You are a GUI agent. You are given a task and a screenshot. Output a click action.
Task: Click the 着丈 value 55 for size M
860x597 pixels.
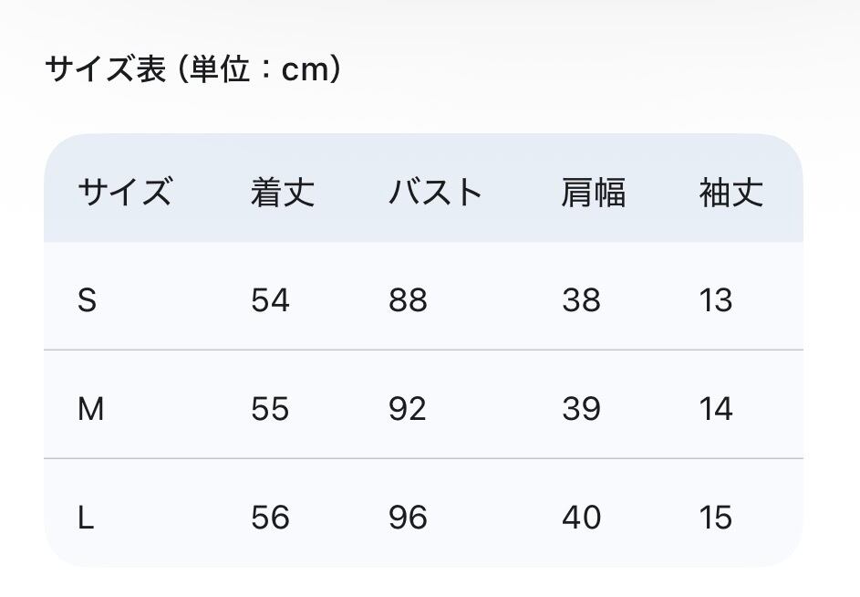(270, 409)
